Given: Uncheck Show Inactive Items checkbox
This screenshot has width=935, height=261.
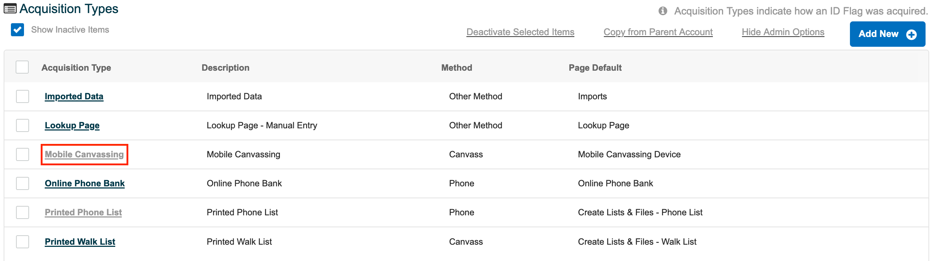Looking at the screenshot, I should click(17, 30).
